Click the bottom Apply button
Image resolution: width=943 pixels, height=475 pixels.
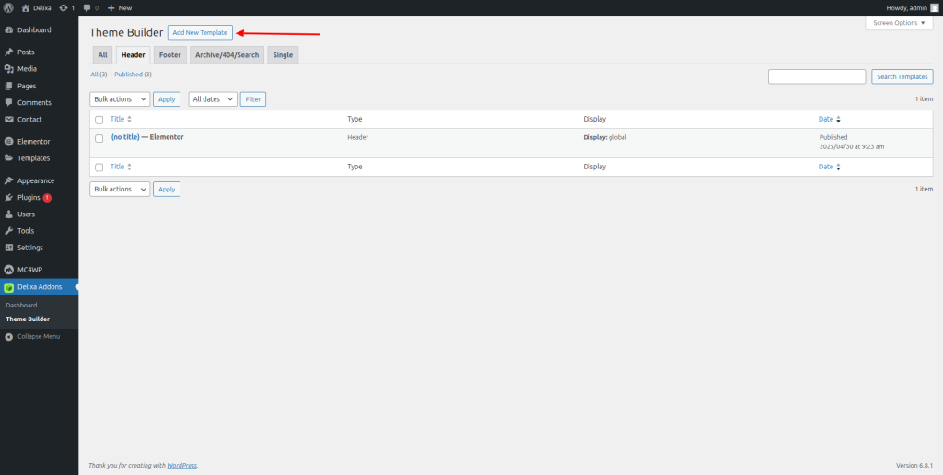click(x=167, y=189)
